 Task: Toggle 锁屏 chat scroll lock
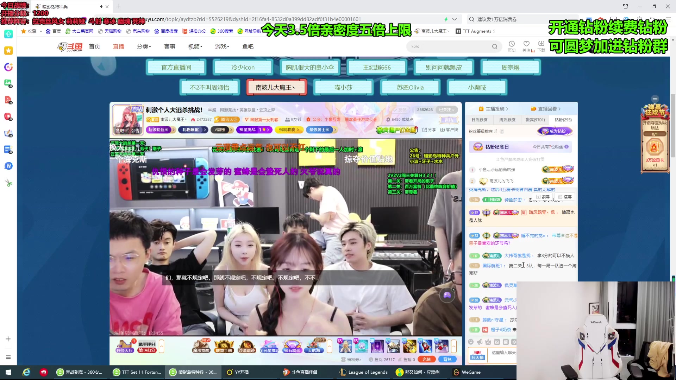click(543, 197)
